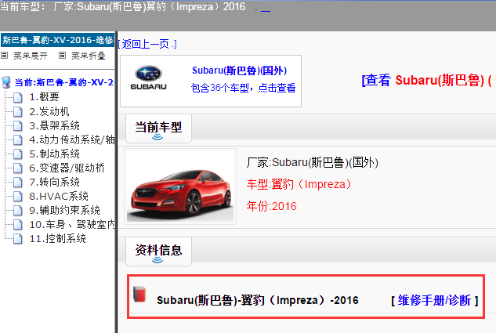Click the 斯巴鲁-翼豹-XV-2016-维修 panel header
496x333 pixels.
click(57, 40)
